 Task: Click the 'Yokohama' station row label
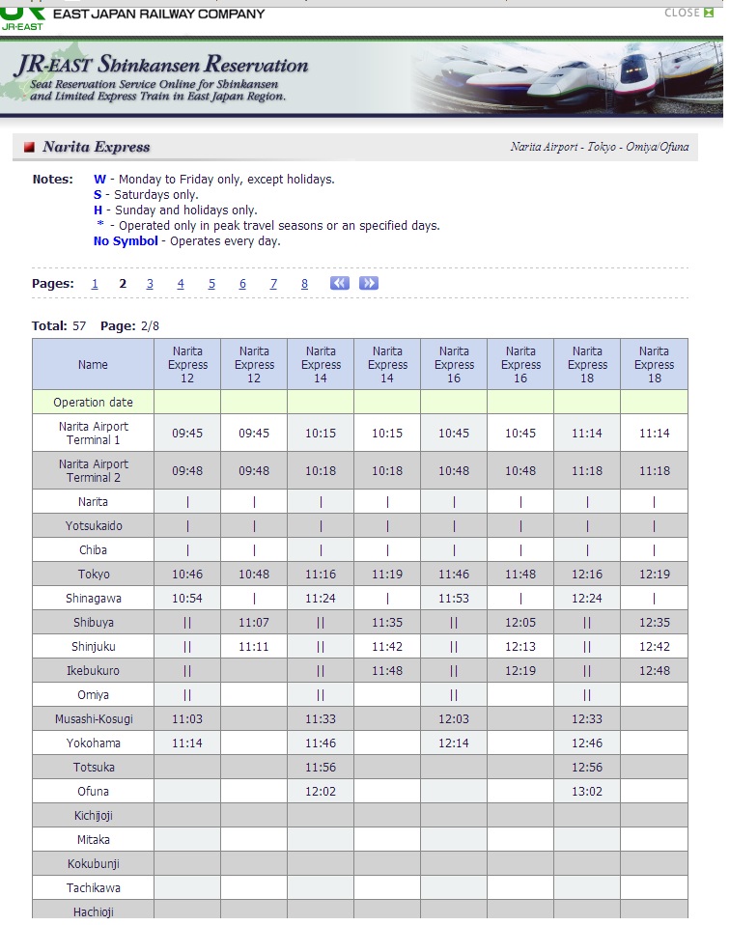(x=94, y=743)
